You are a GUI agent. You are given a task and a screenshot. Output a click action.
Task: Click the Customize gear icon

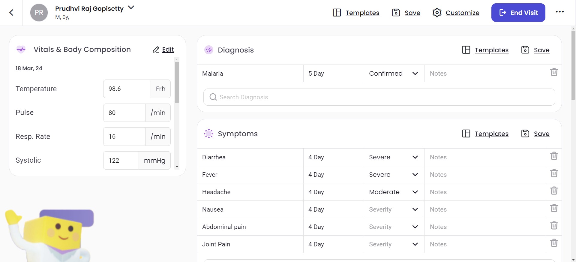(437, 13)
